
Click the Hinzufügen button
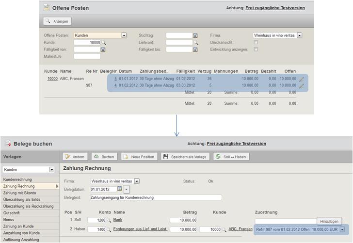click(x=330, y=221)
